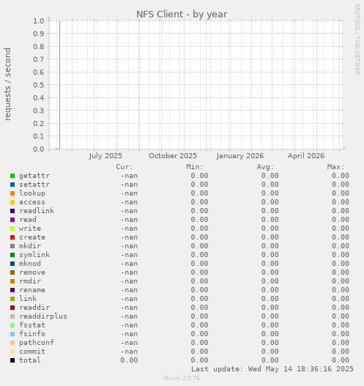Click the lime write legend swatch
Screen dimensions: 364x386
(12, 229)
